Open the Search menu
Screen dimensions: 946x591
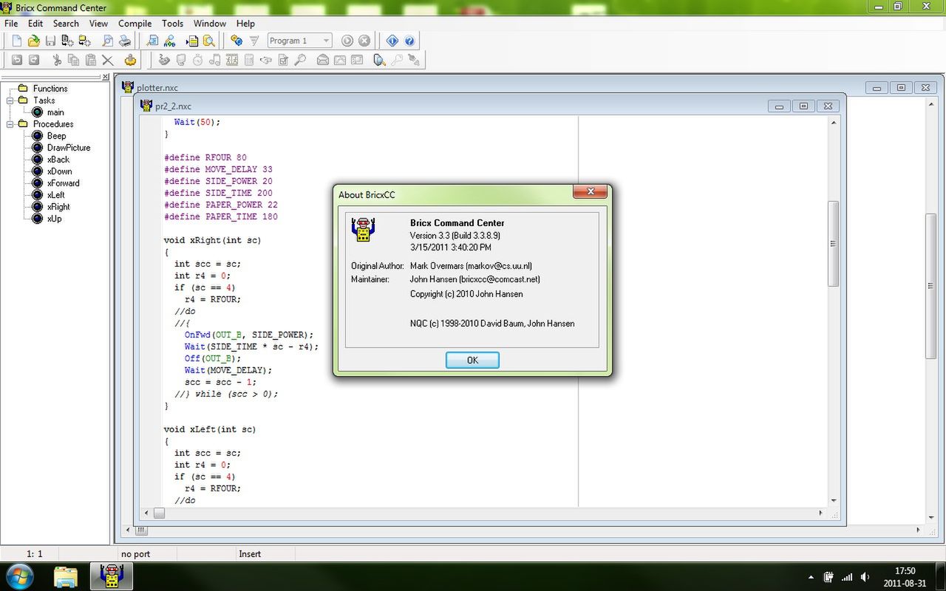66,24
